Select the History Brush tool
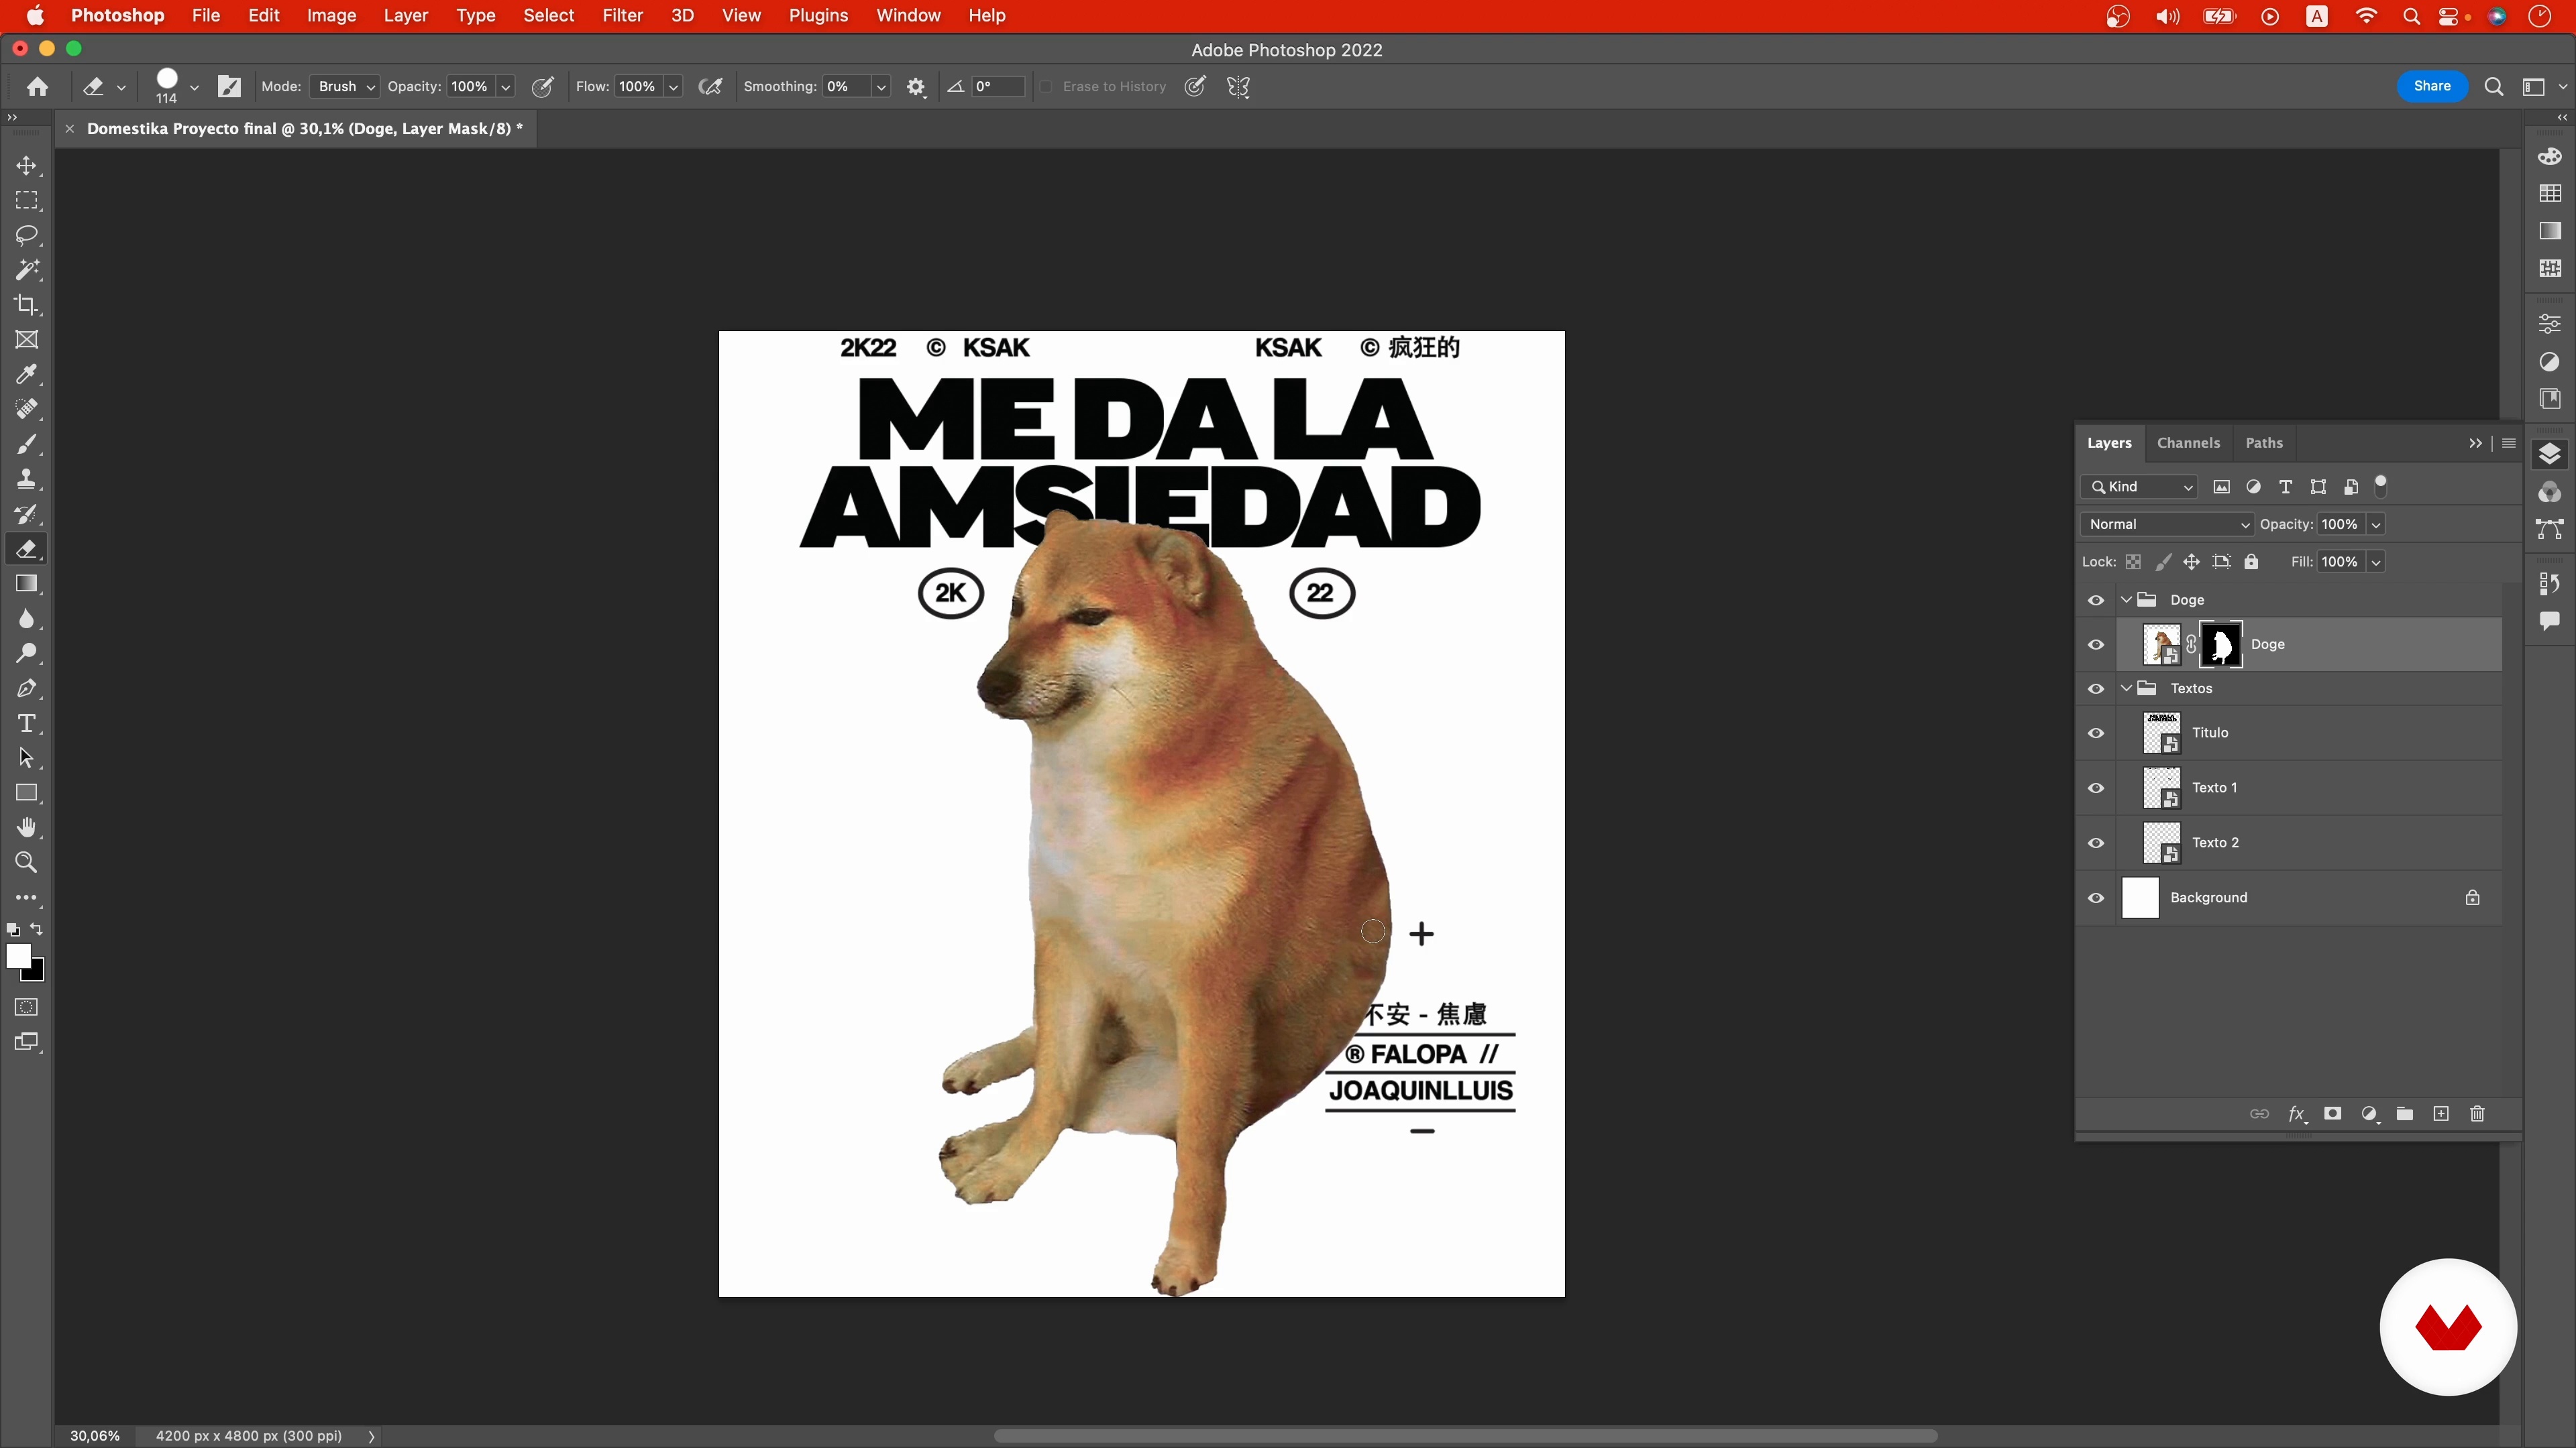 click(x=27, y=515)
